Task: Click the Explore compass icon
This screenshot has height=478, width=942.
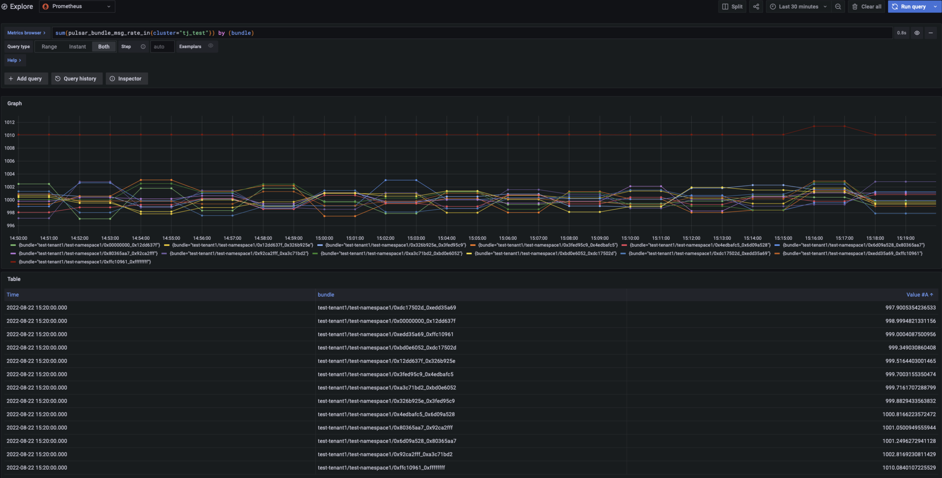Action: click(4, 7)
